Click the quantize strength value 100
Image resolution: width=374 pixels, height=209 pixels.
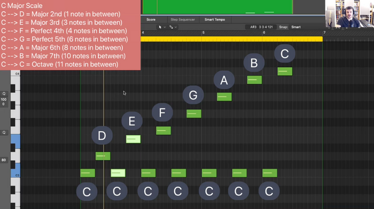click(x=4, y=100)
